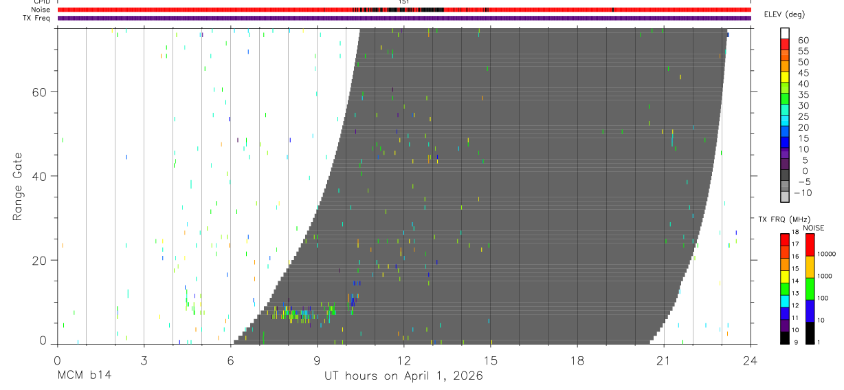Pick NOISE color bar yellow segment between 1000 and 10000
The image size is (844, 390).
click(x=810, y=267)
